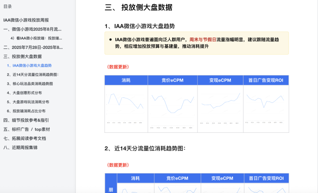The width and height of the screenshot is (318, 193).
Task: Select '八、近期周报集锦' in the outline
Action: [20, 148]
